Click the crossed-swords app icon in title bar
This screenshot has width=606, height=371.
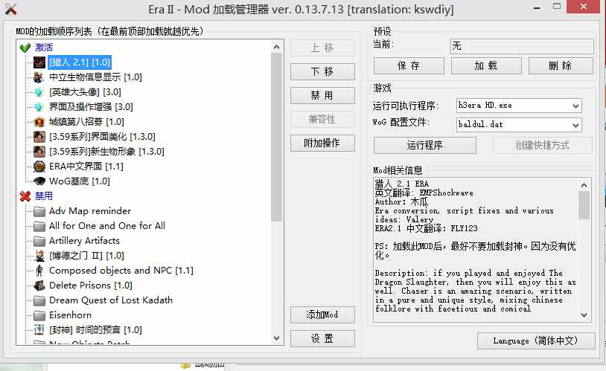pos(11,9)
